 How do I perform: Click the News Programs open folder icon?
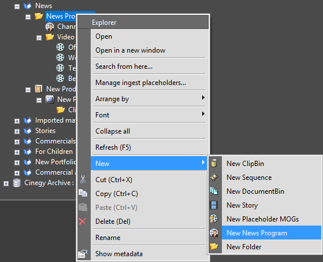39,16
